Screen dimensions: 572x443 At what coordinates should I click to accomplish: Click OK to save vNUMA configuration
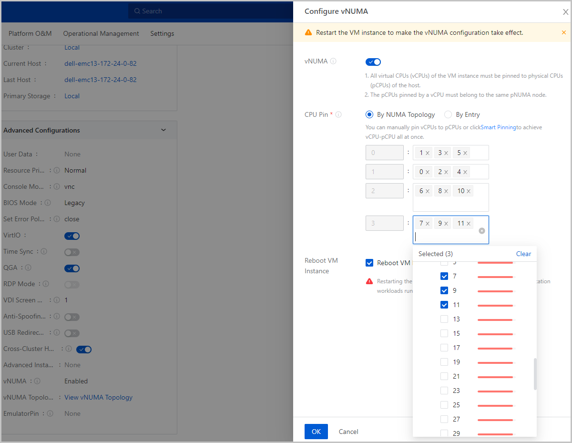316,432
